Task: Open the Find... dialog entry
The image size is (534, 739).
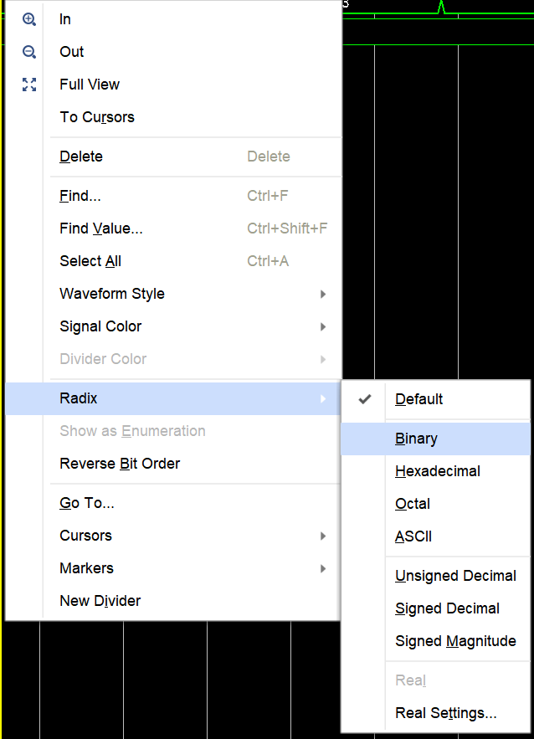Action: pyautogui.click(x=80, y=196)
